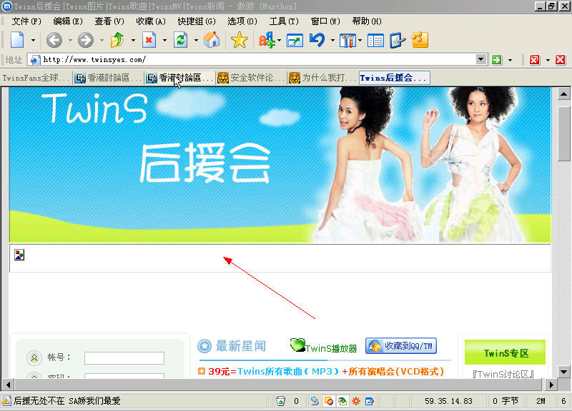Click the 最新星闻 section heading
This screenshot has width=572, height=411.
point(241,346)
